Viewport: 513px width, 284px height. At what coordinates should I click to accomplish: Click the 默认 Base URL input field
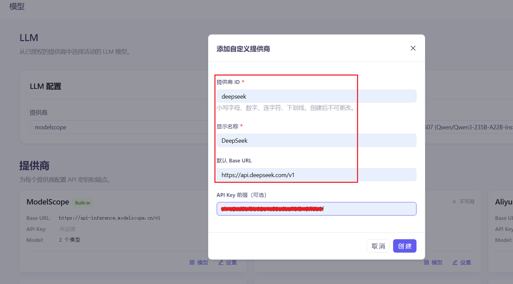pyautogui.click(x=317, y=175)
